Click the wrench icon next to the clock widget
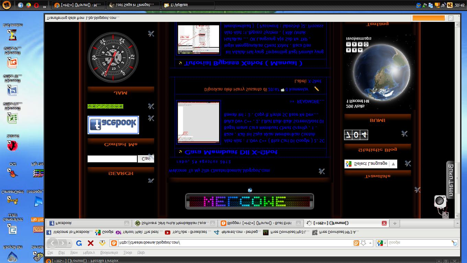467x263 pixels. (x=151, y=34)
